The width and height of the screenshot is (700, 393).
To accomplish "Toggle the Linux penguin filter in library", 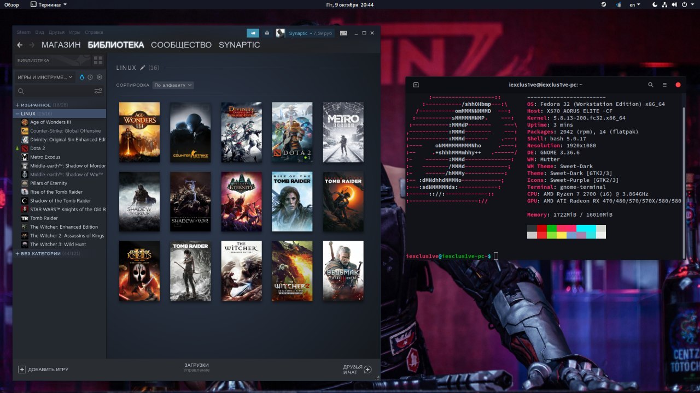I will click(82, 77).
